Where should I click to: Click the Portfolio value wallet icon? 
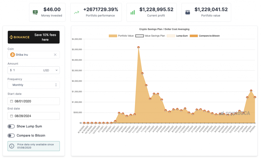188,12
